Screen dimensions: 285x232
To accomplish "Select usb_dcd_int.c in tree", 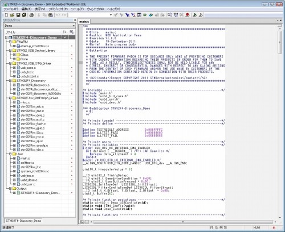I will pyautogui.click(x=30, y=76).
